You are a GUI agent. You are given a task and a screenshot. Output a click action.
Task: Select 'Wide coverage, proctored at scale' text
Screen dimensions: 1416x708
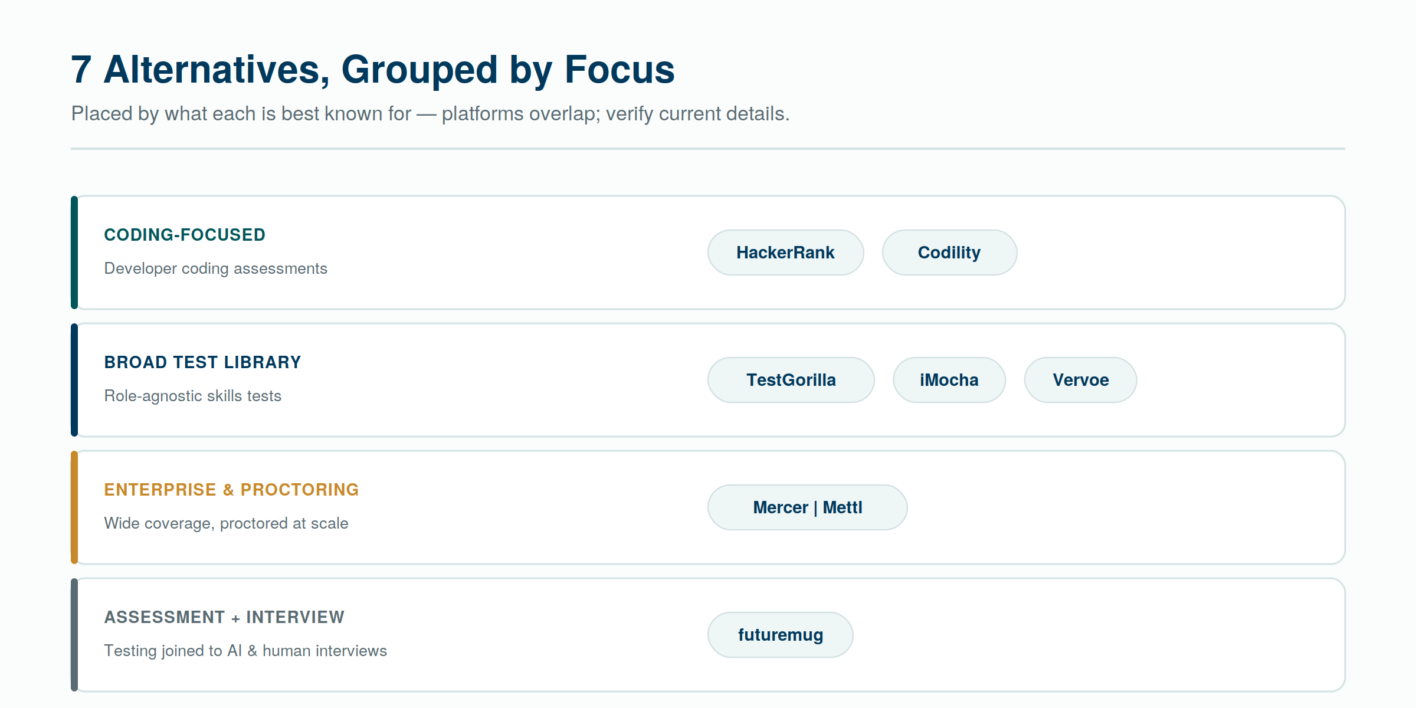coord(226,523)
